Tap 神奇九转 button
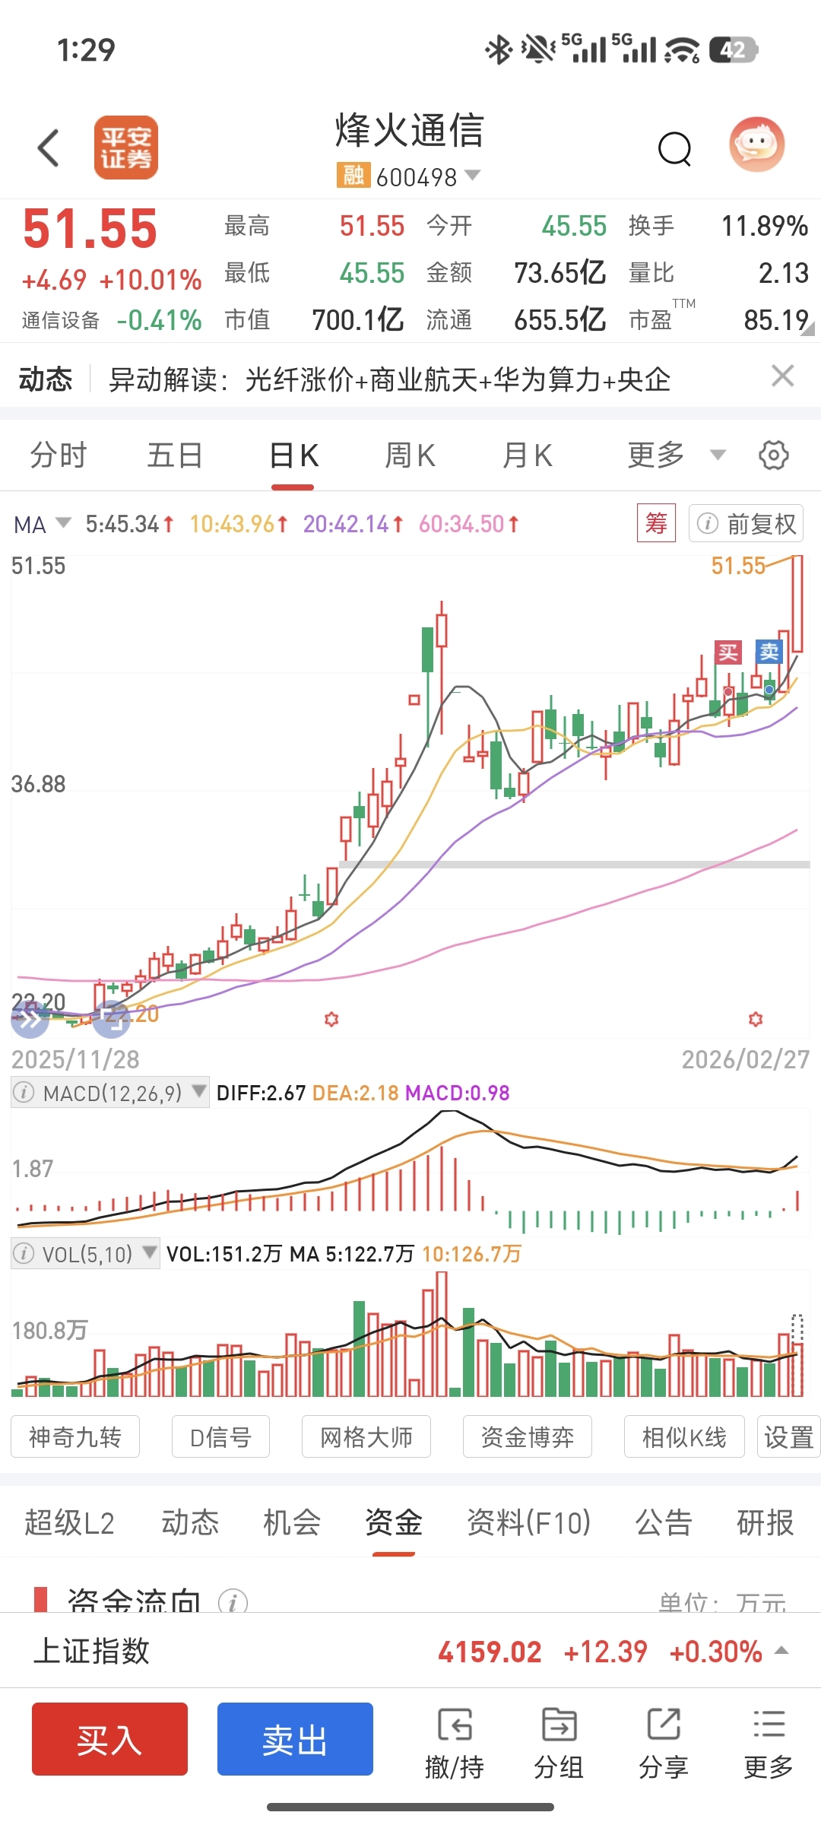821x1825 pixels. [75, 1437]
